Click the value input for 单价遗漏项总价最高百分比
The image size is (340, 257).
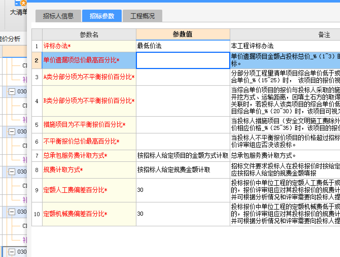[183, 60]
